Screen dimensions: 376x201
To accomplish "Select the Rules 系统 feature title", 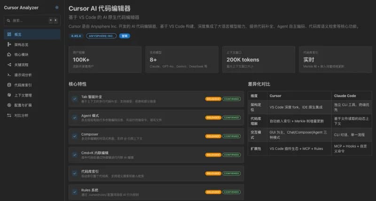I will (90, 190).
